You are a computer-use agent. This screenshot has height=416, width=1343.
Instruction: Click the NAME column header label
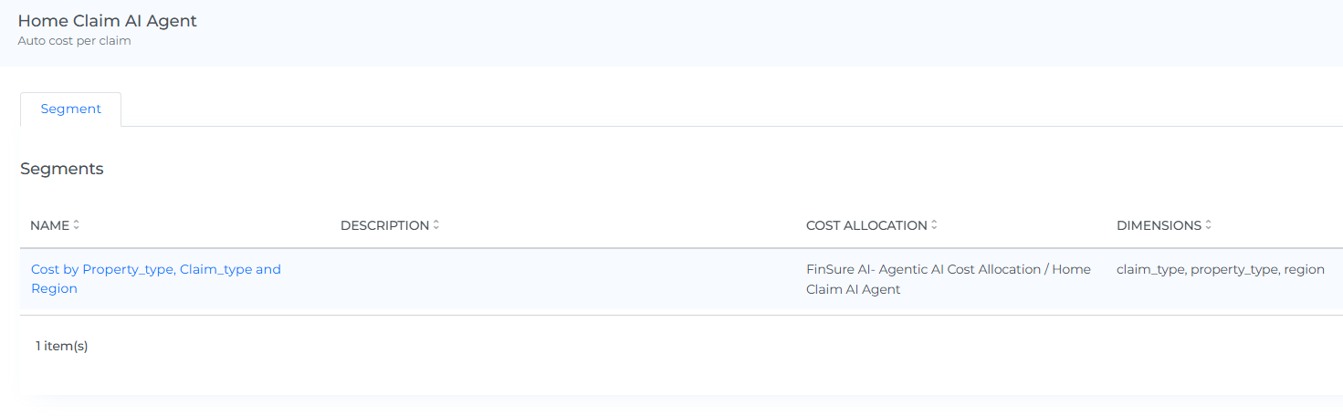pos(49,225)
